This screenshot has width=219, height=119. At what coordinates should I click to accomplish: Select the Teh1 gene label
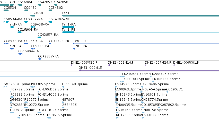pyautogui.click(x=66, y=13)
